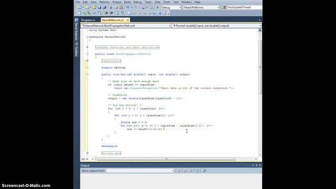
Task: Click the '#endregion' line in the code
Action: click(x=110, y=146)
